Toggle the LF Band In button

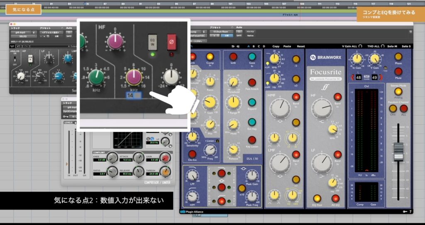338,155
